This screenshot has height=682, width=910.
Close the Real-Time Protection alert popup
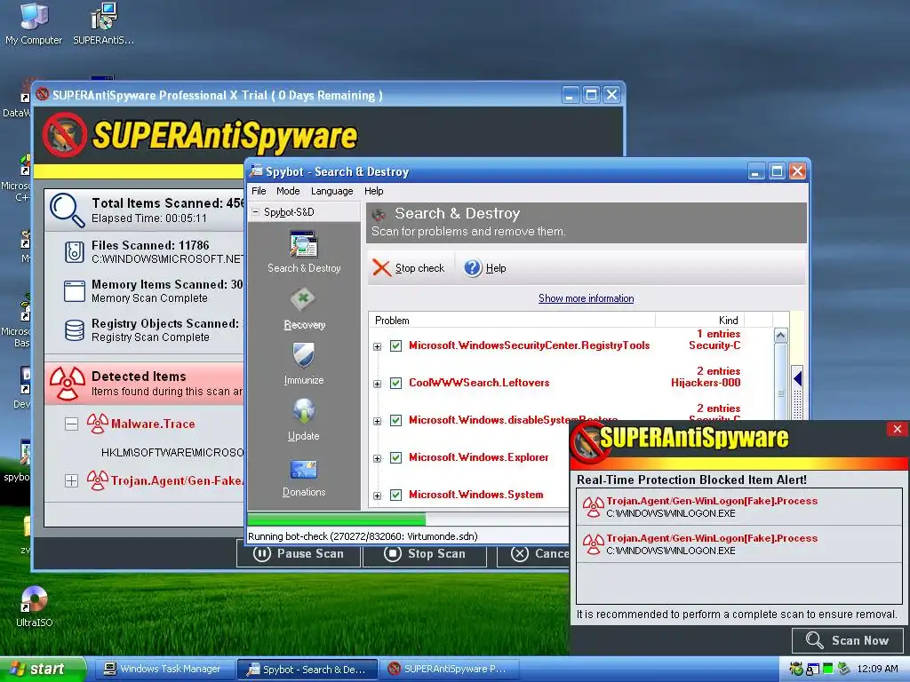point(898,429)
